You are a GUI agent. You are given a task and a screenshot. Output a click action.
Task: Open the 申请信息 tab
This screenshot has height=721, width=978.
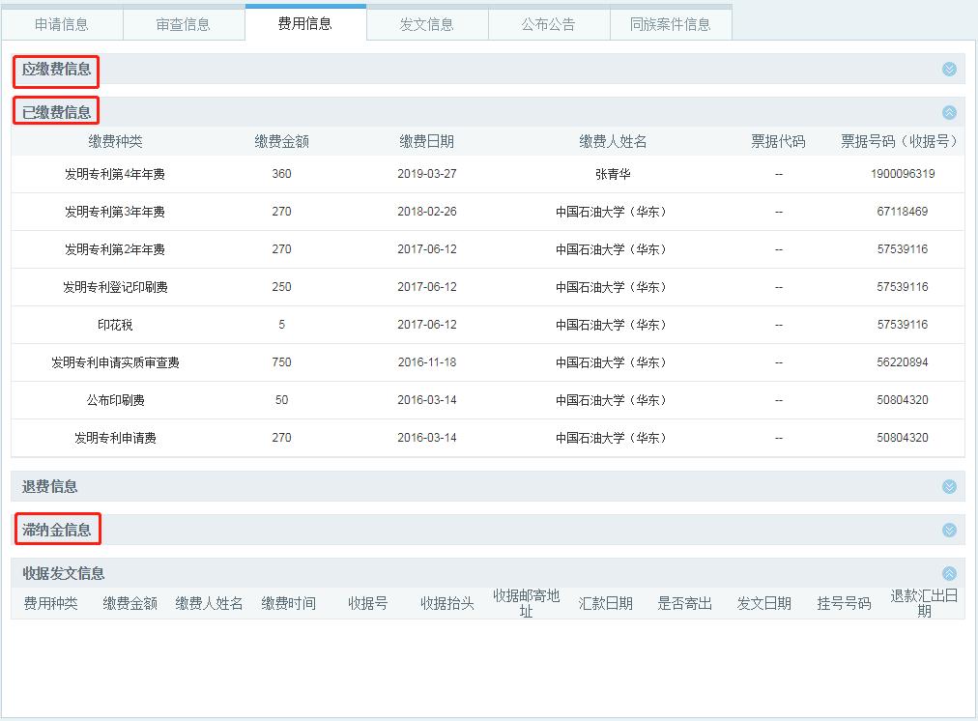point(62,24)
